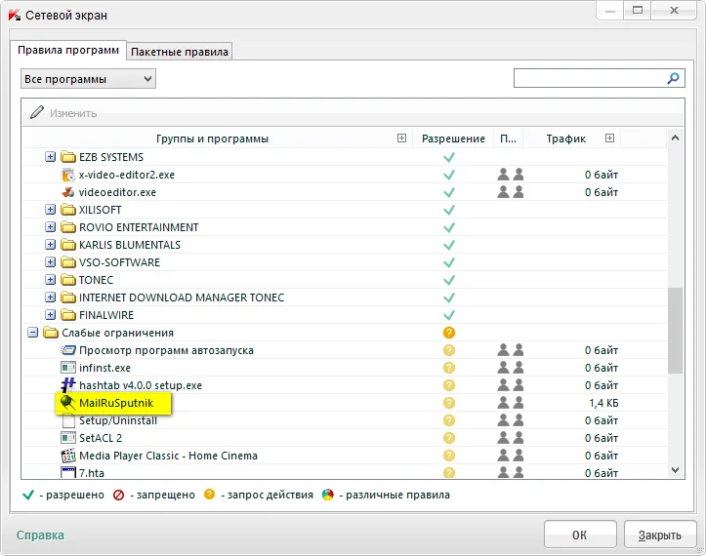Switch to Пакетные правила tab
This screenshot has width=706, height=556.
[180, 52]
